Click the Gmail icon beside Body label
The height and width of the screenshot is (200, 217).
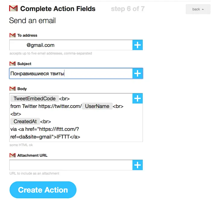[x=12, y=89]
